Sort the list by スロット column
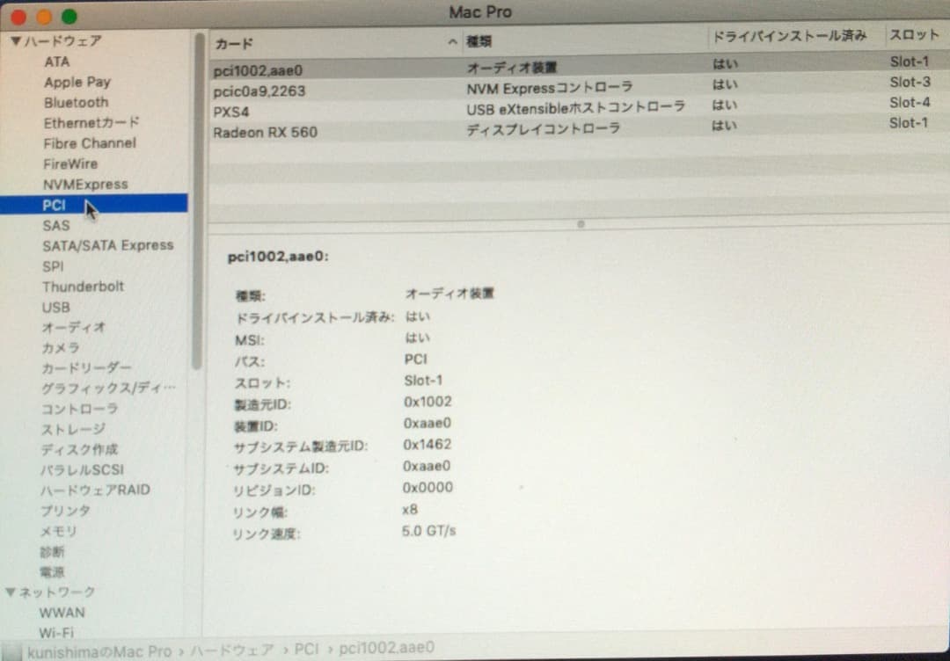 tap(912, 35)
